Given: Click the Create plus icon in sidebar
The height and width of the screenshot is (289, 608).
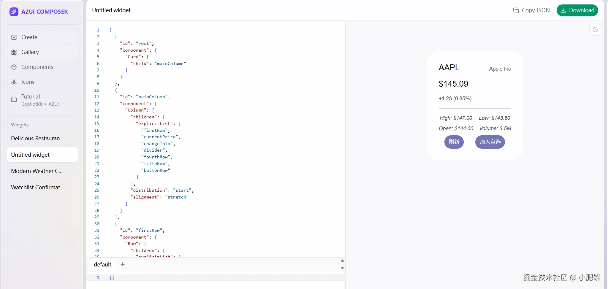Looking at the screenshot, I should 14,37.
